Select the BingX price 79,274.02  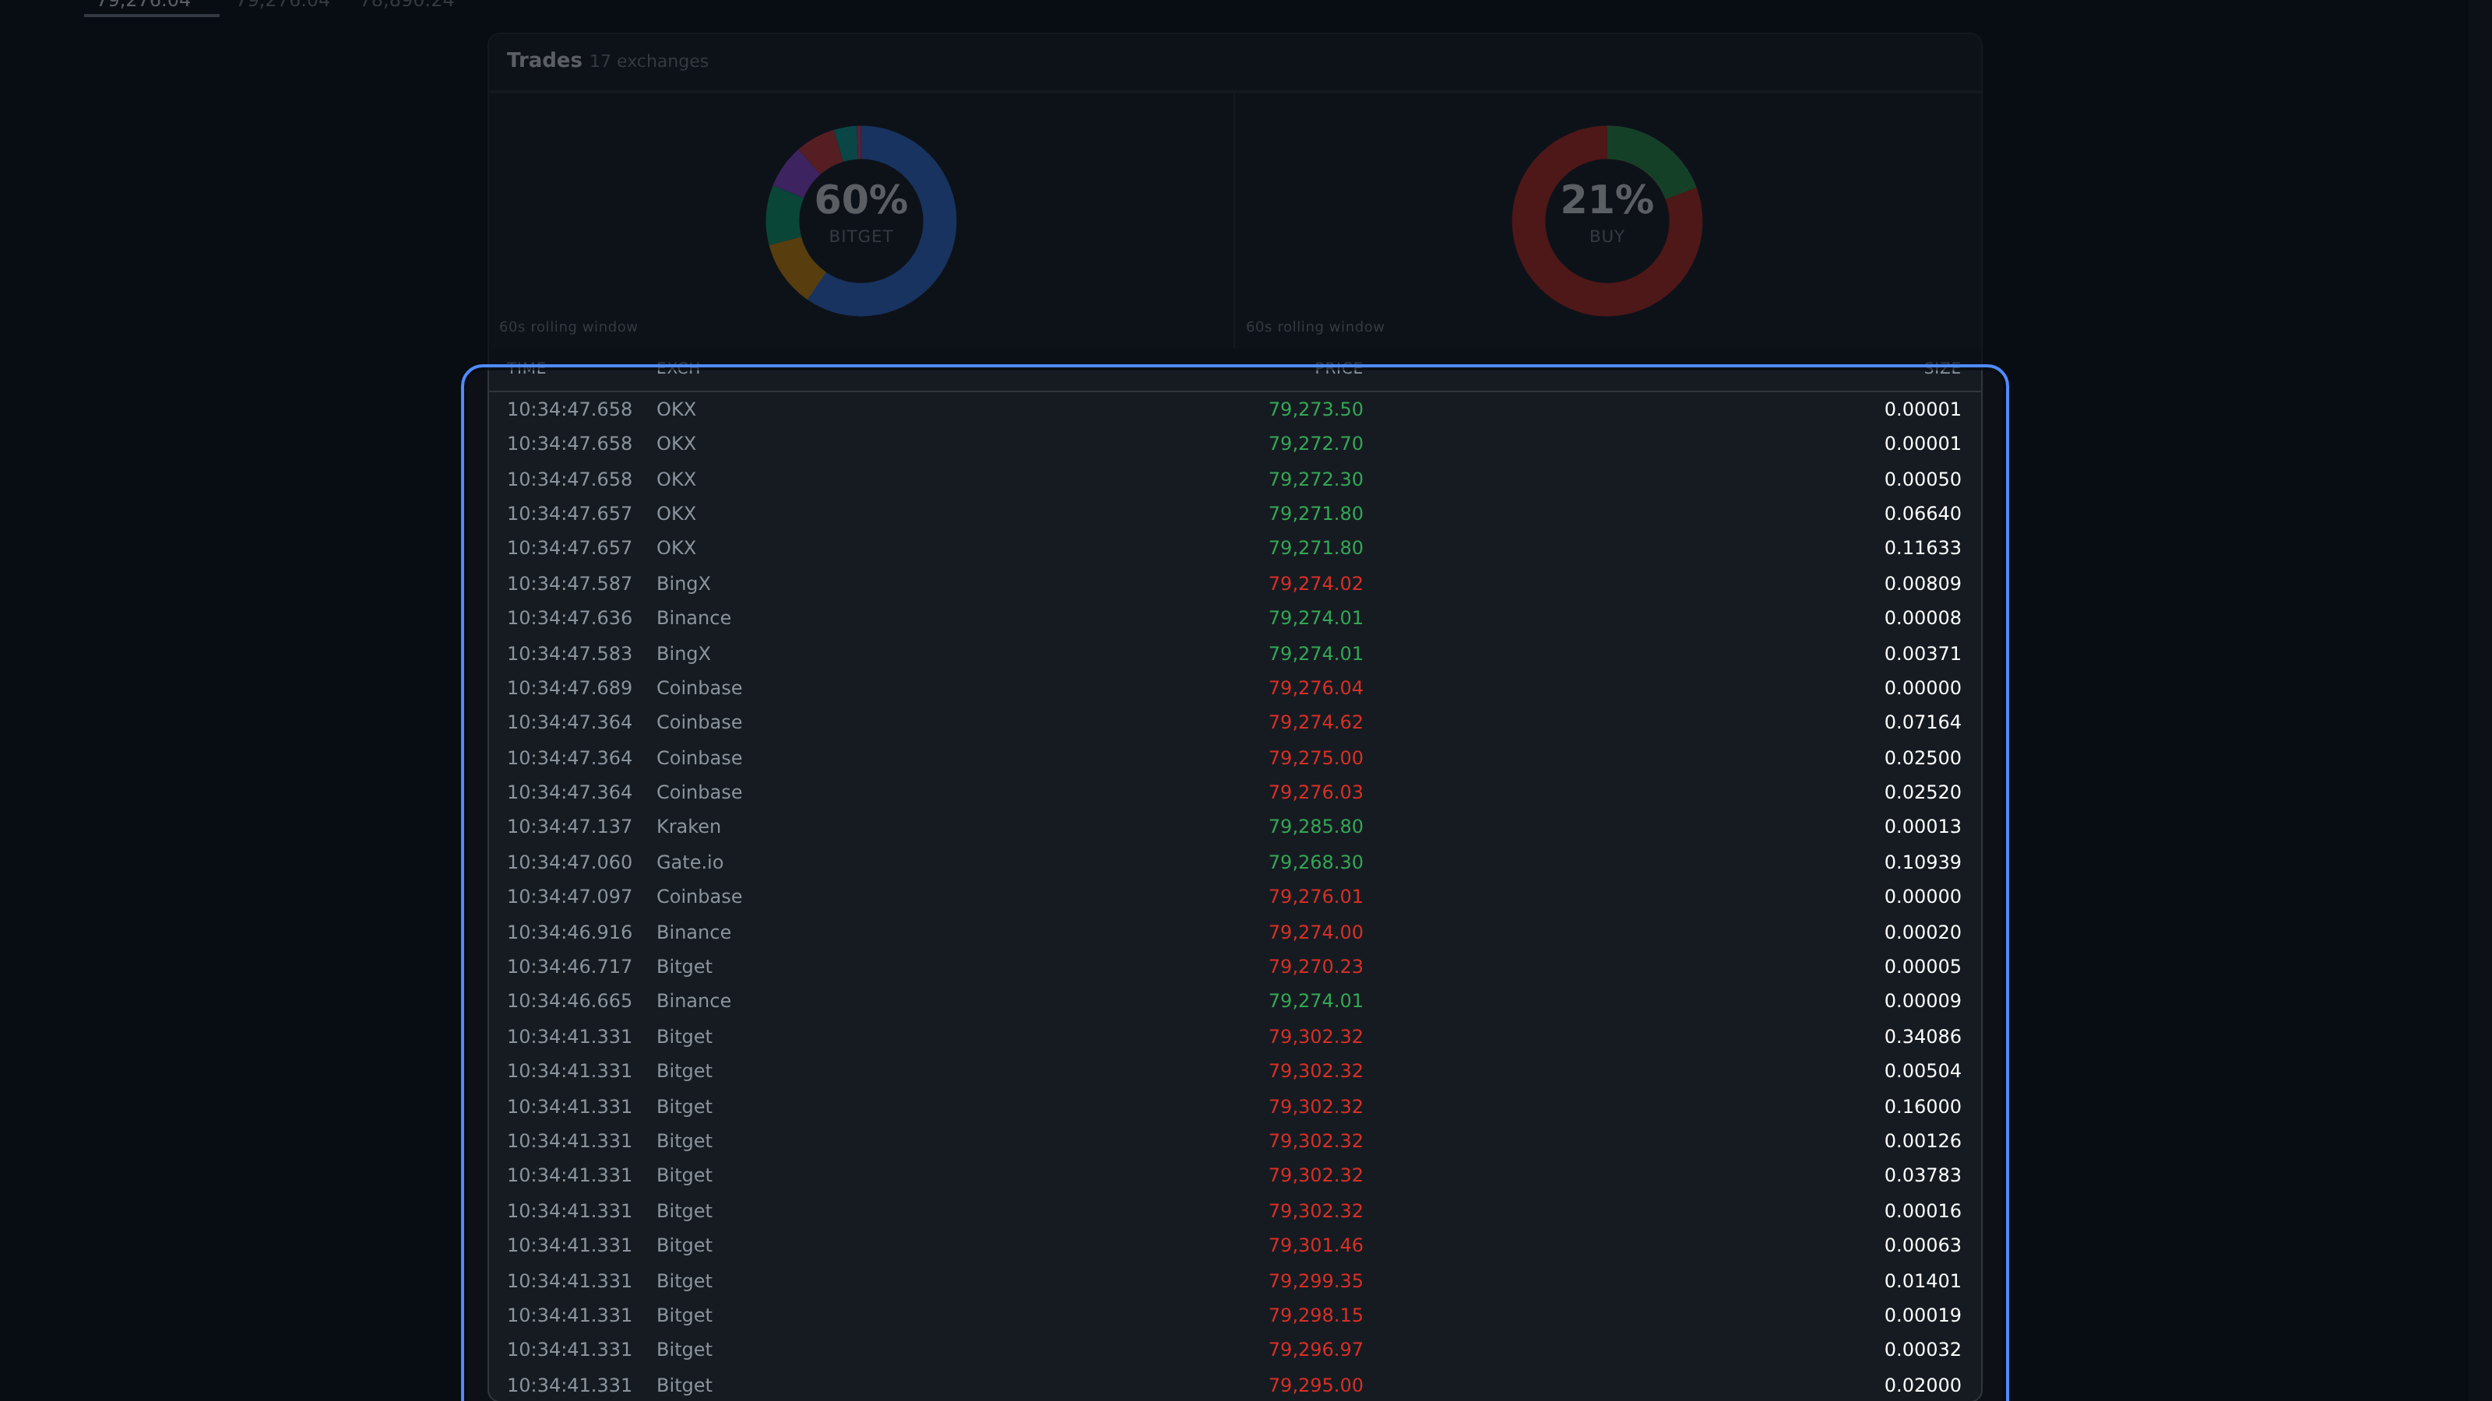pyautogui.click(x=1315, y=584)
